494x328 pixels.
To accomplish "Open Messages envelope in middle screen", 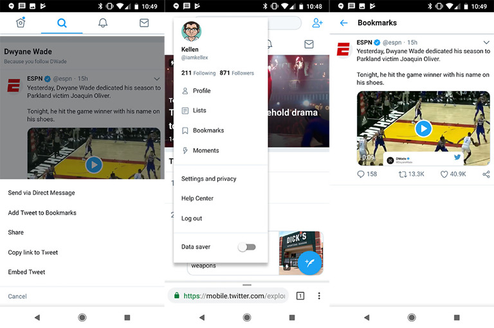I will 309,44.
